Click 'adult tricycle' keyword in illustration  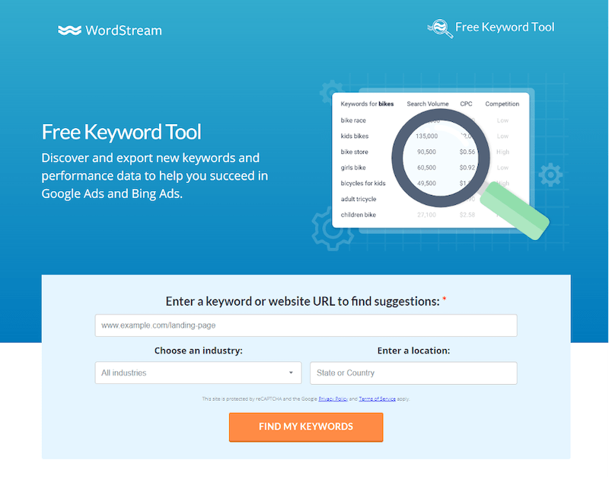(359, 199)
